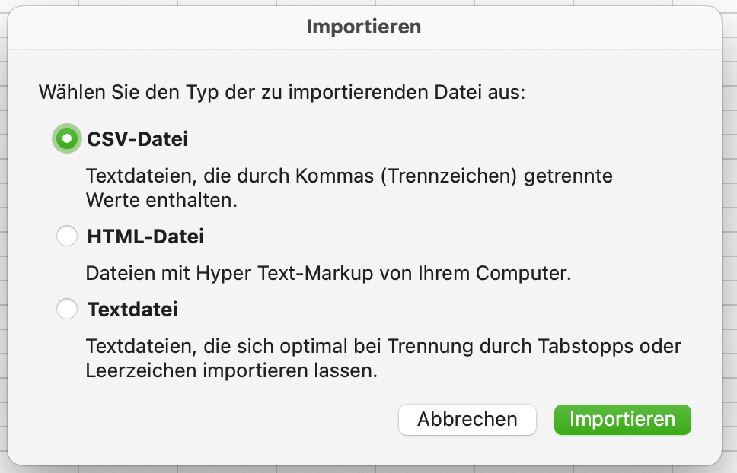This screenshot has width=737, height=473.
Task: Pick the Textdatei radio button
Action: click(x=67, y=309)
